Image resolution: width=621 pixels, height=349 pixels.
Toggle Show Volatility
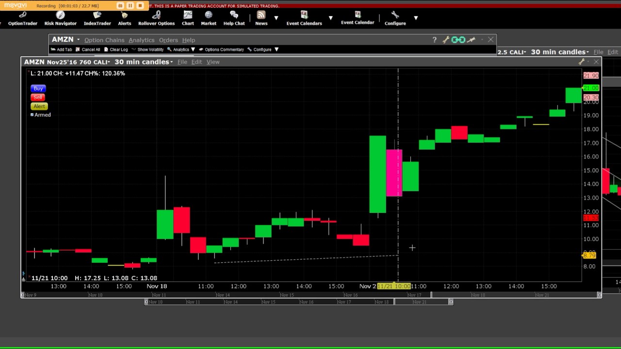click(147, 49)
